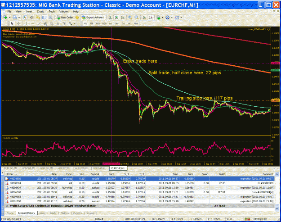
Task: Switch chart to H4 timeframe
Action: coord(117,23)
